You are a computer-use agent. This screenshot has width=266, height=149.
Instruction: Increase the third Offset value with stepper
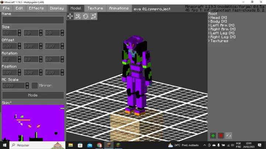coord(62,45)
